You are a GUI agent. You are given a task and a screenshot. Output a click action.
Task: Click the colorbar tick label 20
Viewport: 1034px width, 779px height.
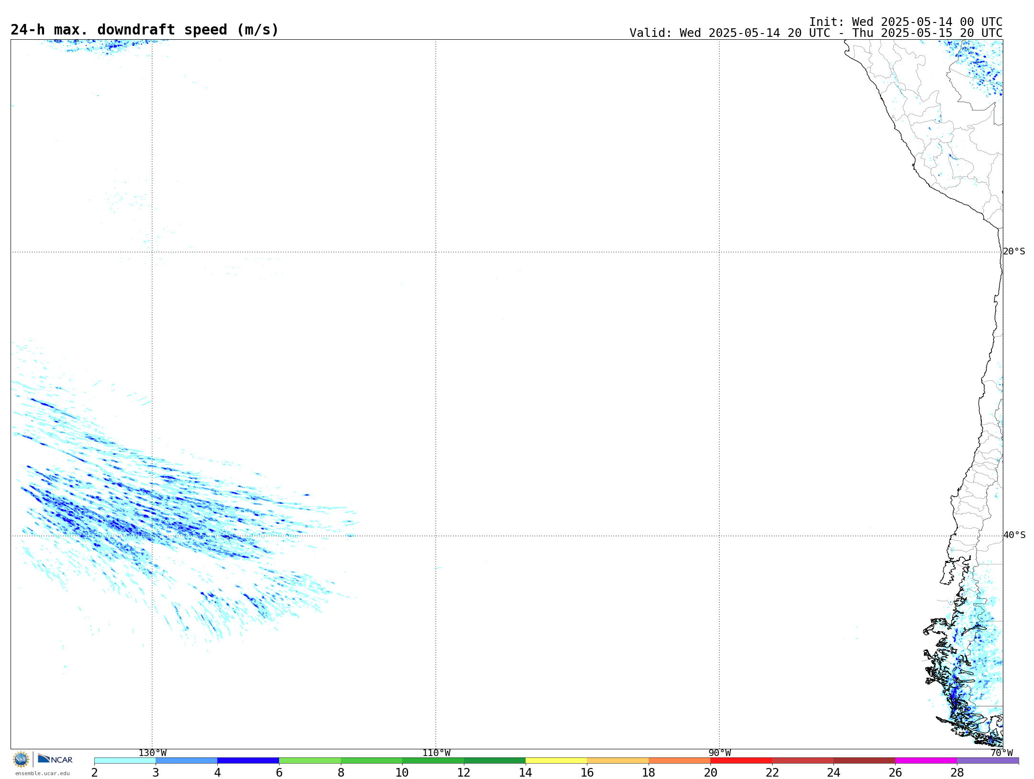[710, 772]
